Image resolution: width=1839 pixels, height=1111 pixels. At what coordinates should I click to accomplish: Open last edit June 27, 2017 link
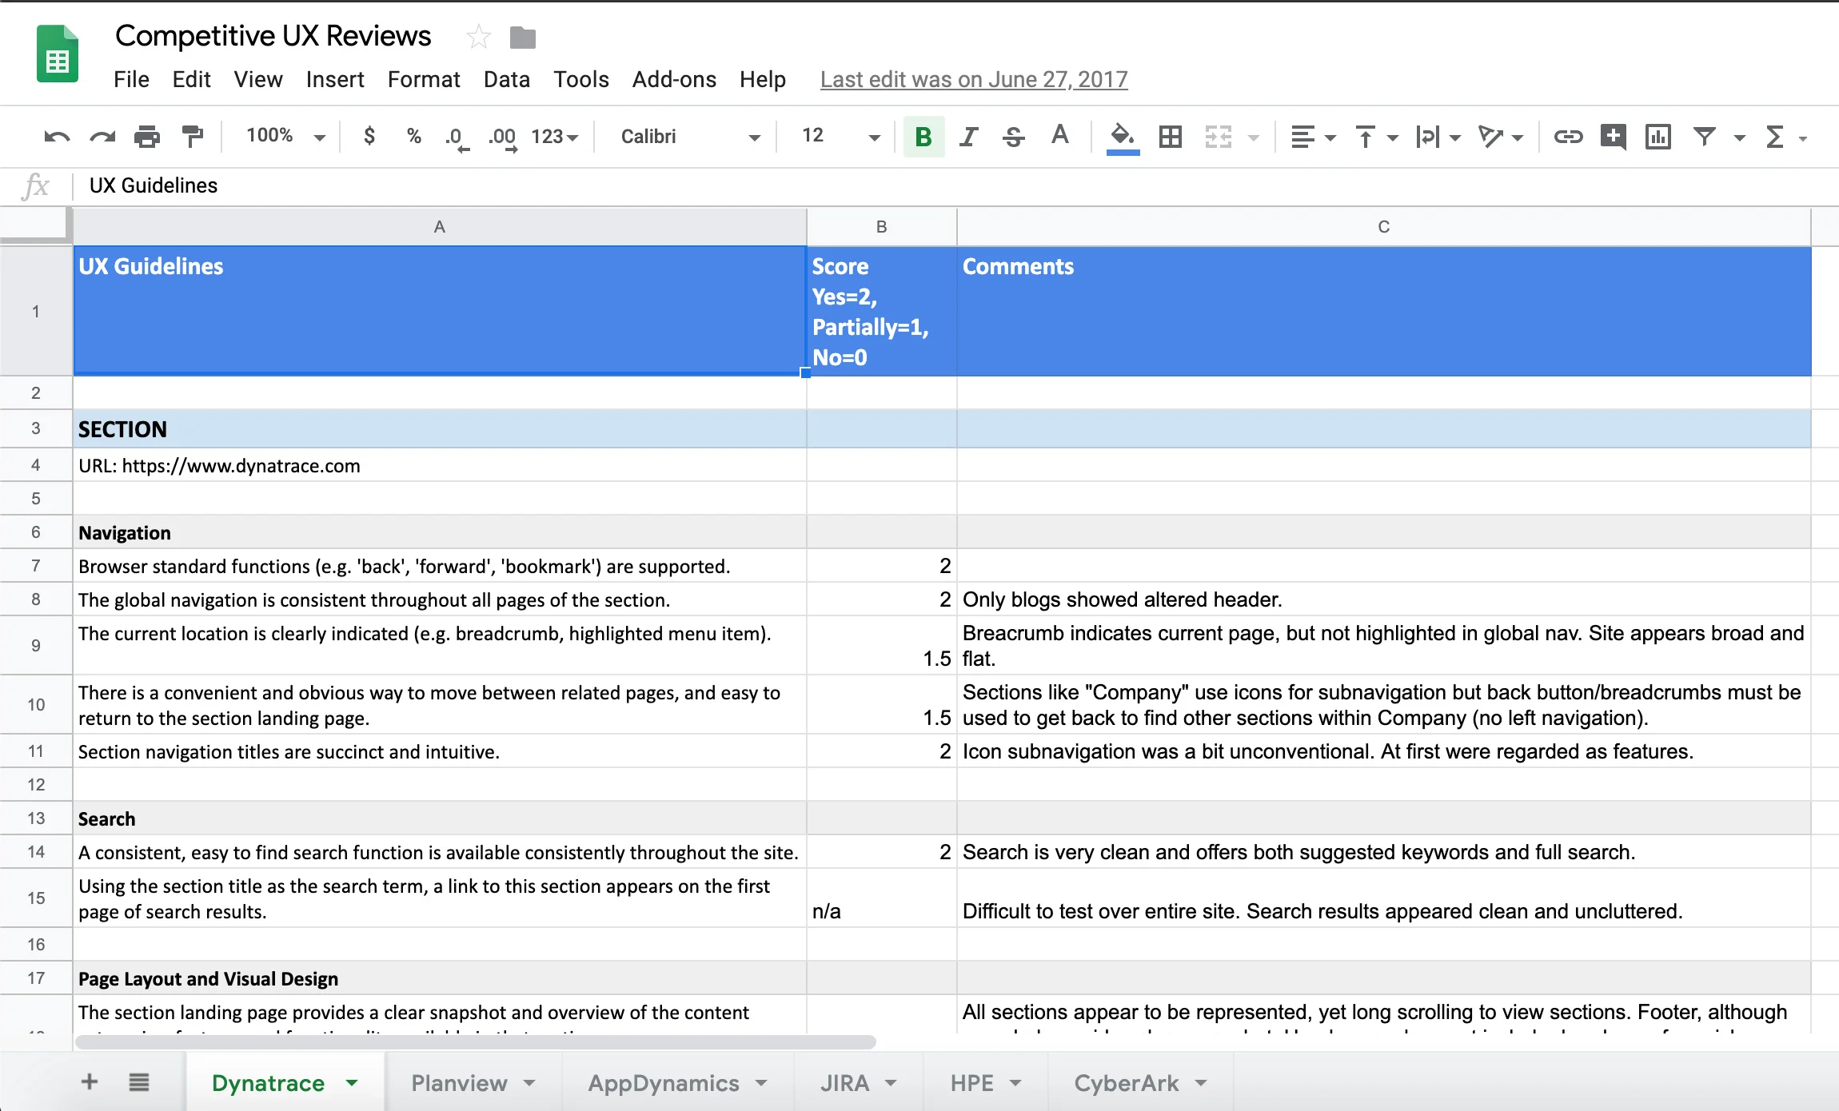[974, 79]
